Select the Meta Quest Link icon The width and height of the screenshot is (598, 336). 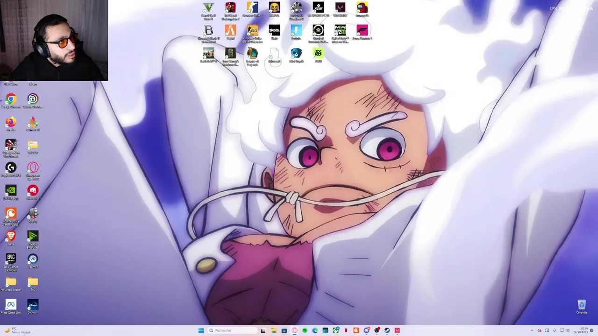pyautogui.click(x=11, y=307)
